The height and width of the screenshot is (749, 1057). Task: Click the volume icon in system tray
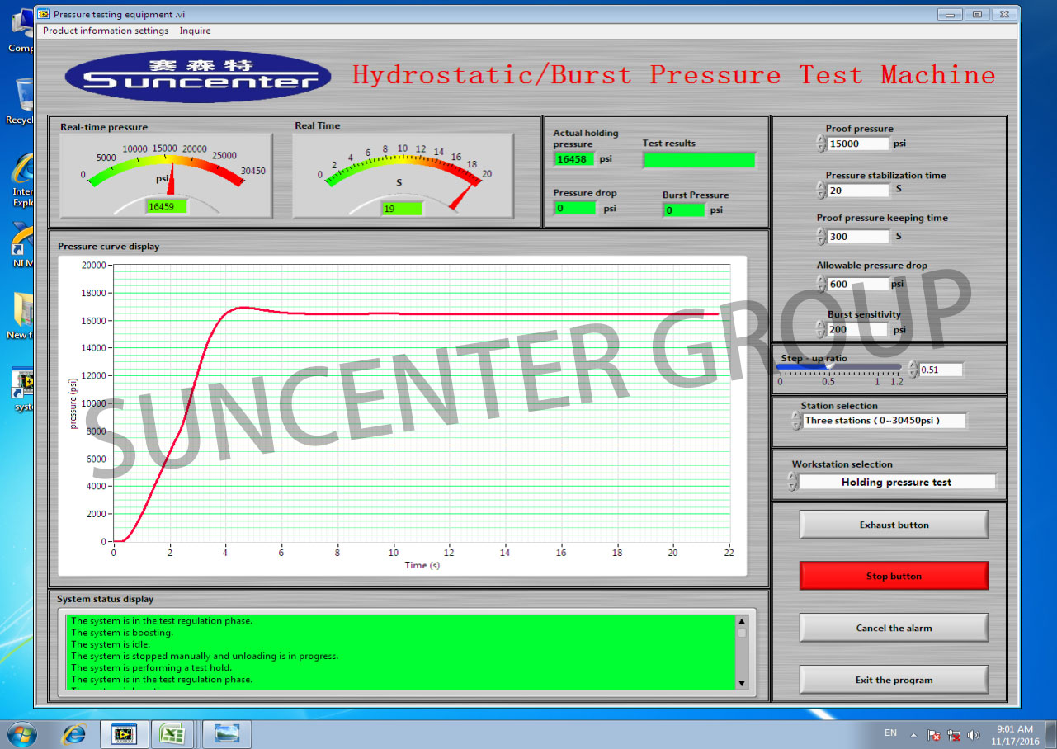[x=974, y=734]
